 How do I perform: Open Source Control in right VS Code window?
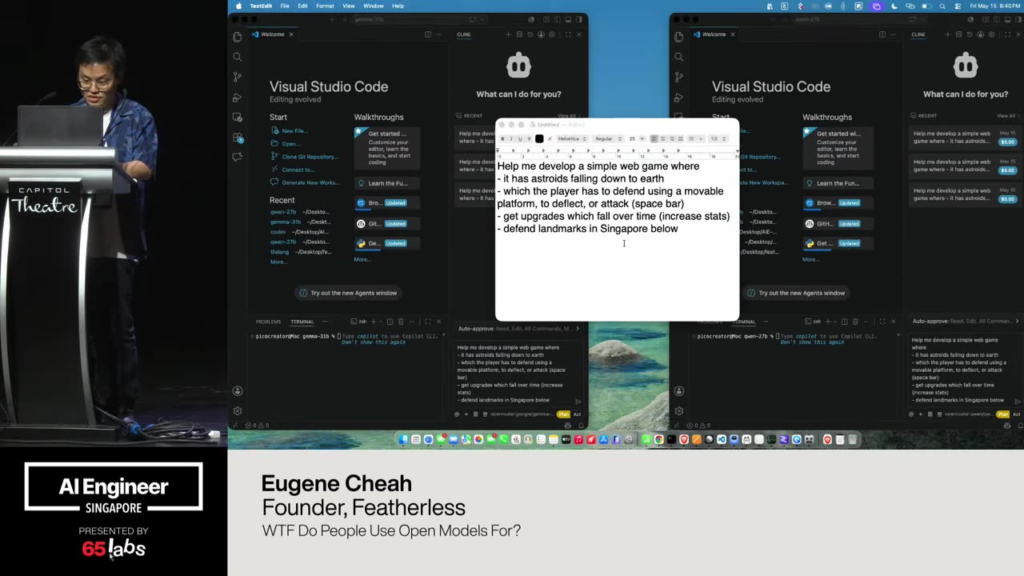pos(679,77)
